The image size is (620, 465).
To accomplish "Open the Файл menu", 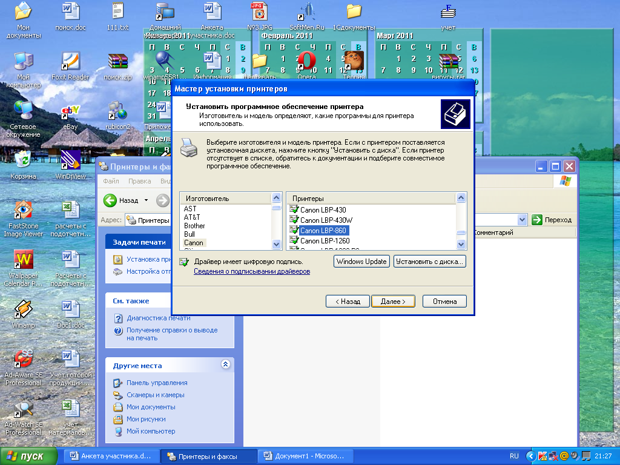I will coord(111,181).
